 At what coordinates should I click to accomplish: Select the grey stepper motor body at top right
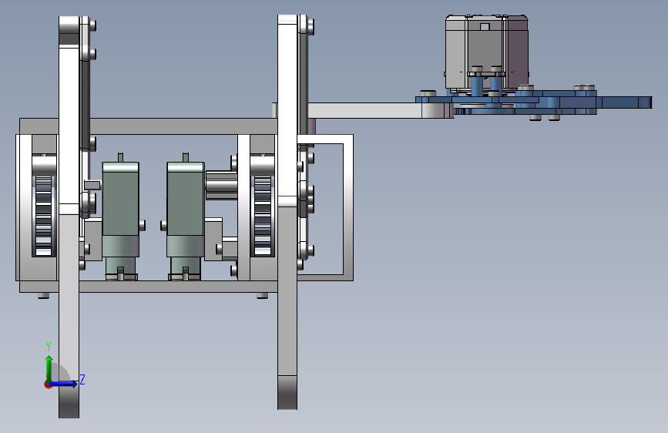(x=487, y=53)
